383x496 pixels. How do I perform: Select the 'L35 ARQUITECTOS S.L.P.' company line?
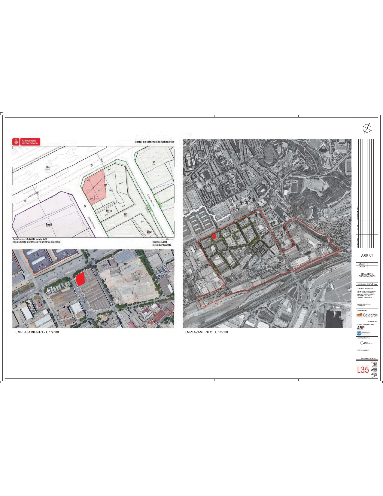pos(369,358)
